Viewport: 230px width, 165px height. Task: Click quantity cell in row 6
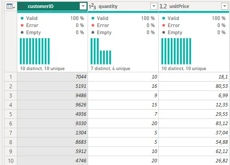click(123, 123)
